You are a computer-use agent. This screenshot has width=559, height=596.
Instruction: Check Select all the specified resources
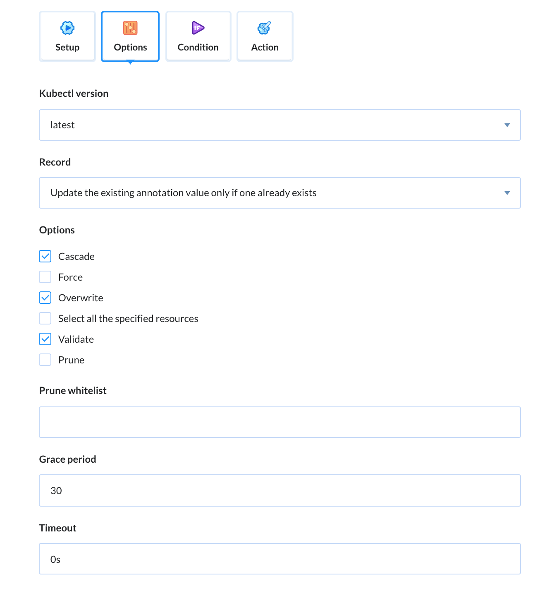pyautogui.click(x=45, y=318)
